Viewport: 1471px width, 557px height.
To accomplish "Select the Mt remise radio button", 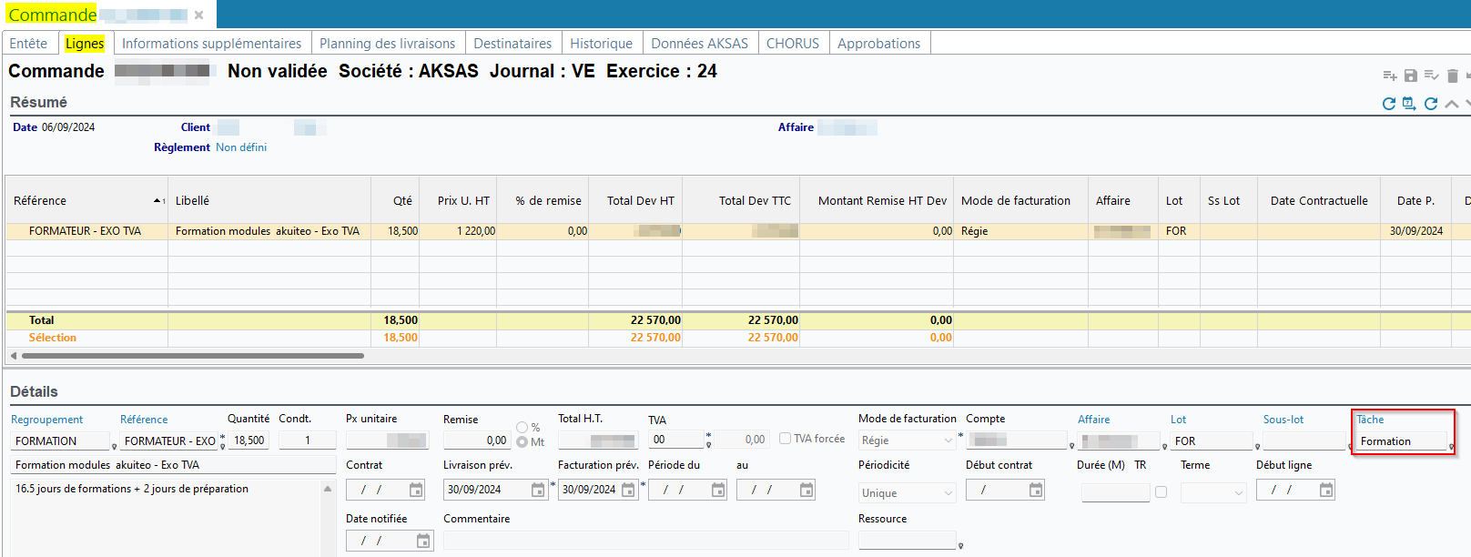I will 522,441.
